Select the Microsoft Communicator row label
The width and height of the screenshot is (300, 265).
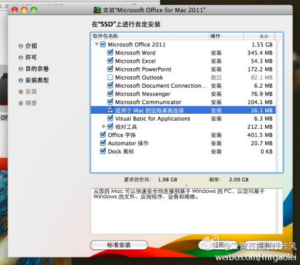(148, 102)
